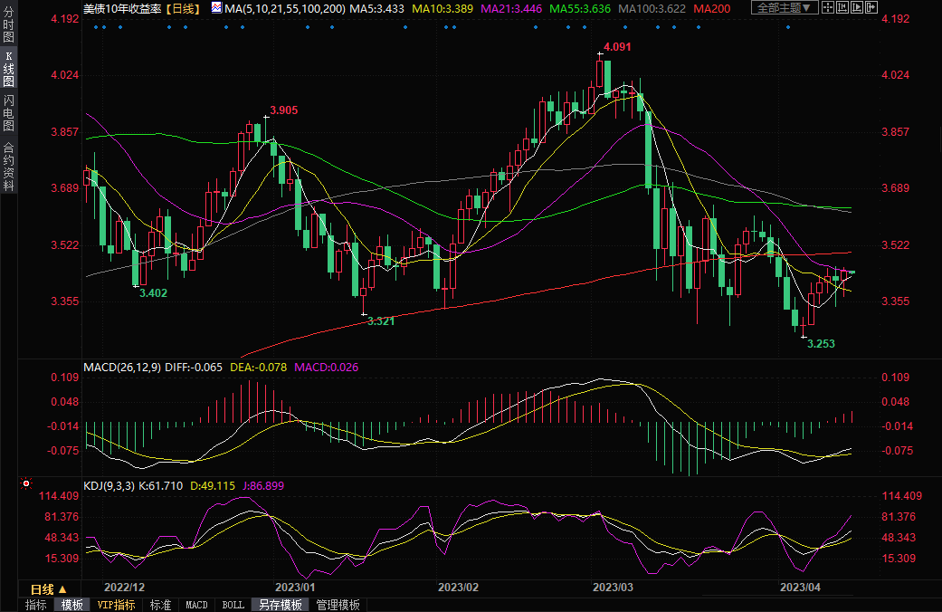The width and height of the screenshot is (942, 612).
Task: Expand the 日线 period selector
Action: 49,589
